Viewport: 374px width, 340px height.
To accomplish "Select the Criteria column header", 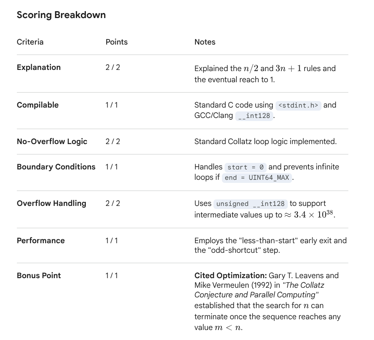I will 30,42.
